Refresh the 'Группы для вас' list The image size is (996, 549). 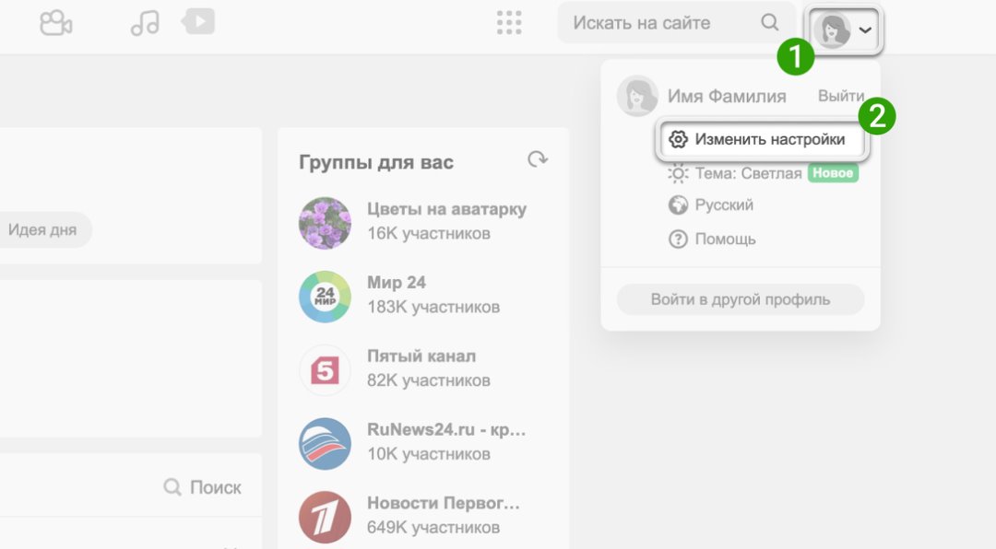537,160
